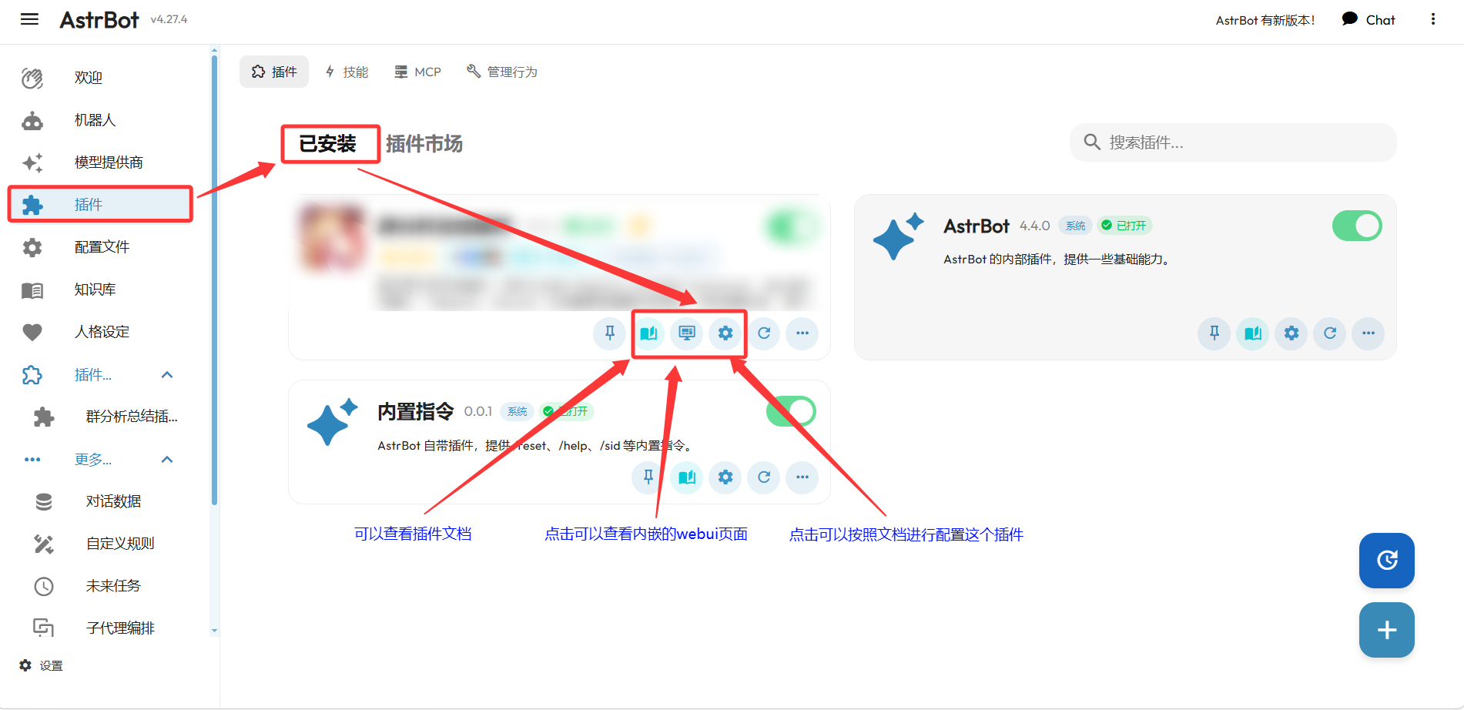Click the blurred plugin avatar thumbnail
This screenshot has height=710, width=1464.
[333, 237]
